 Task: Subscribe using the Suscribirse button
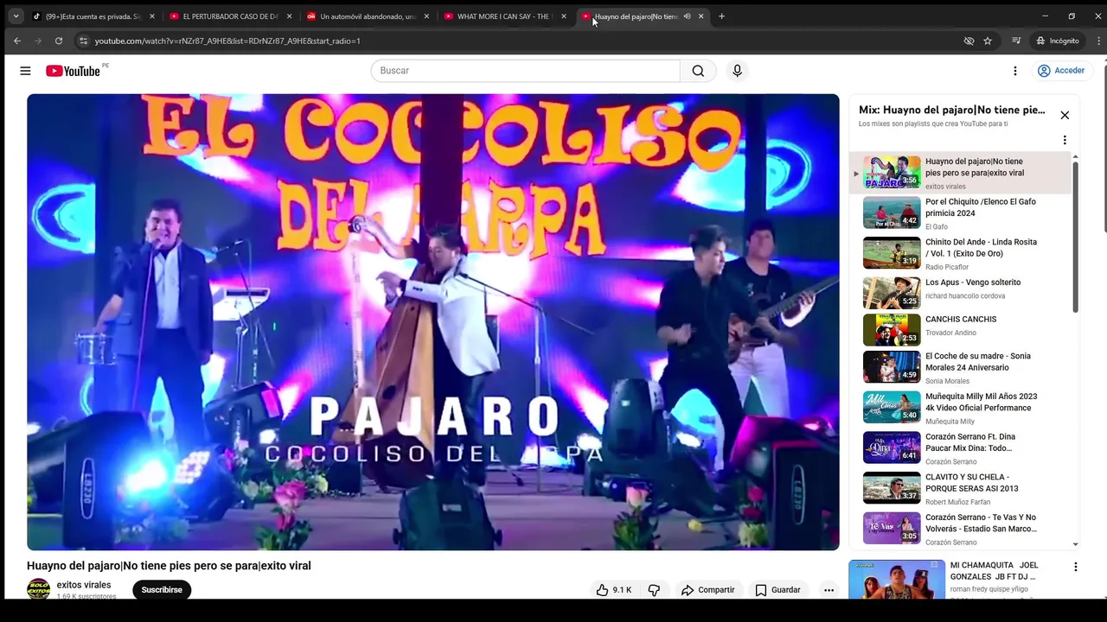(x=162, y=590)
